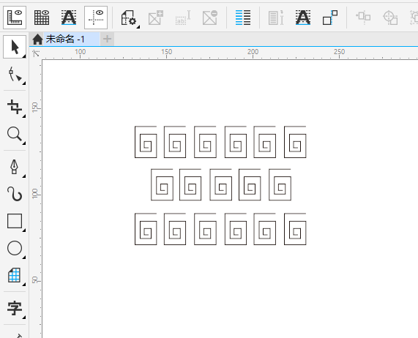Choose the Crop tool
418x338 pixels.
pos(15,107)
